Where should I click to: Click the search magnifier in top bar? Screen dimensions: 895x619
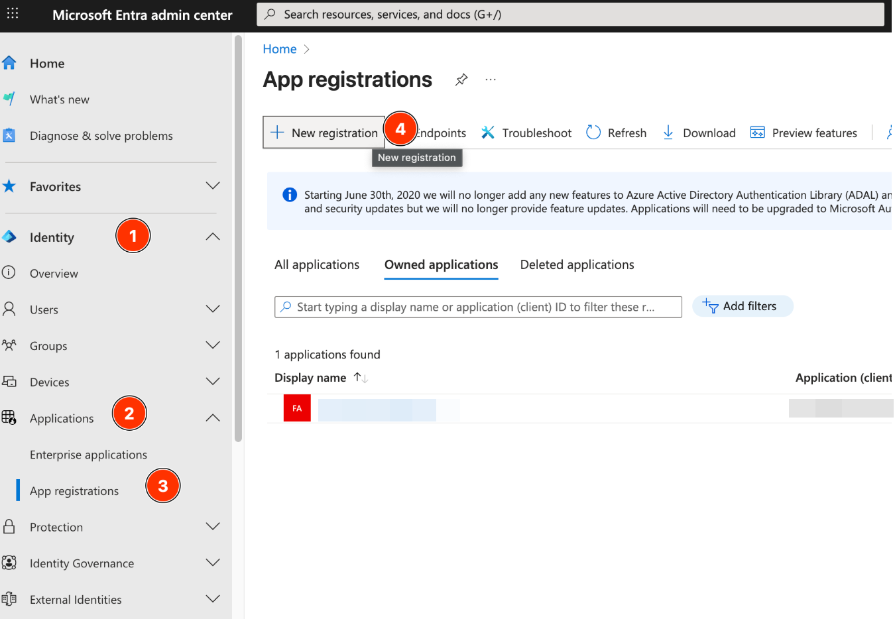coord(270,14)
